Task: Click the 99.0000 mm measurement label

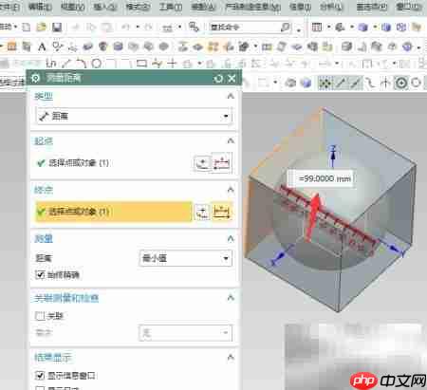Action: pyautogui.click(x=320, y=178)
